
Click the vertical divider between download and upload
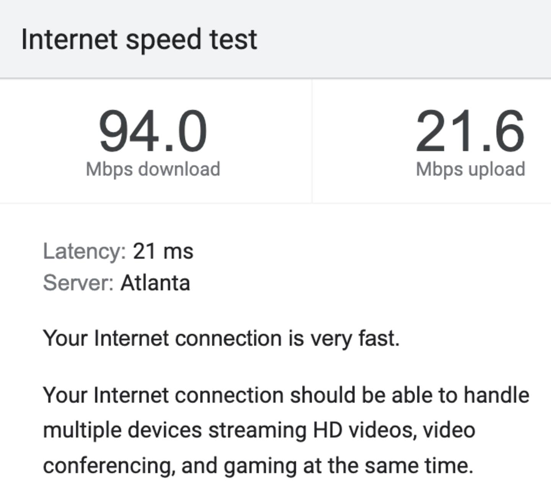coord(312,141)
